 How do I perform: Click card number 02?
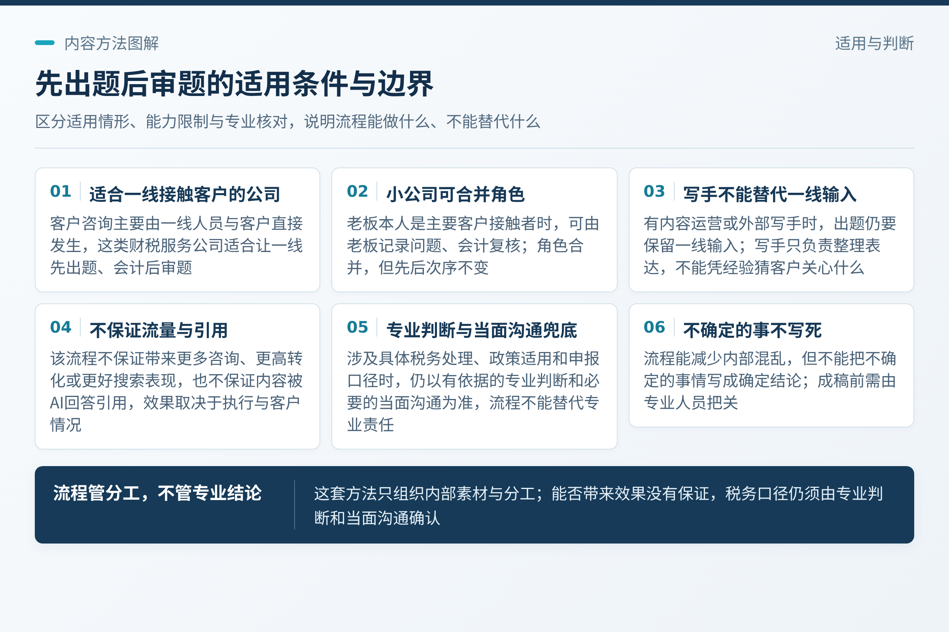(357, 191)
